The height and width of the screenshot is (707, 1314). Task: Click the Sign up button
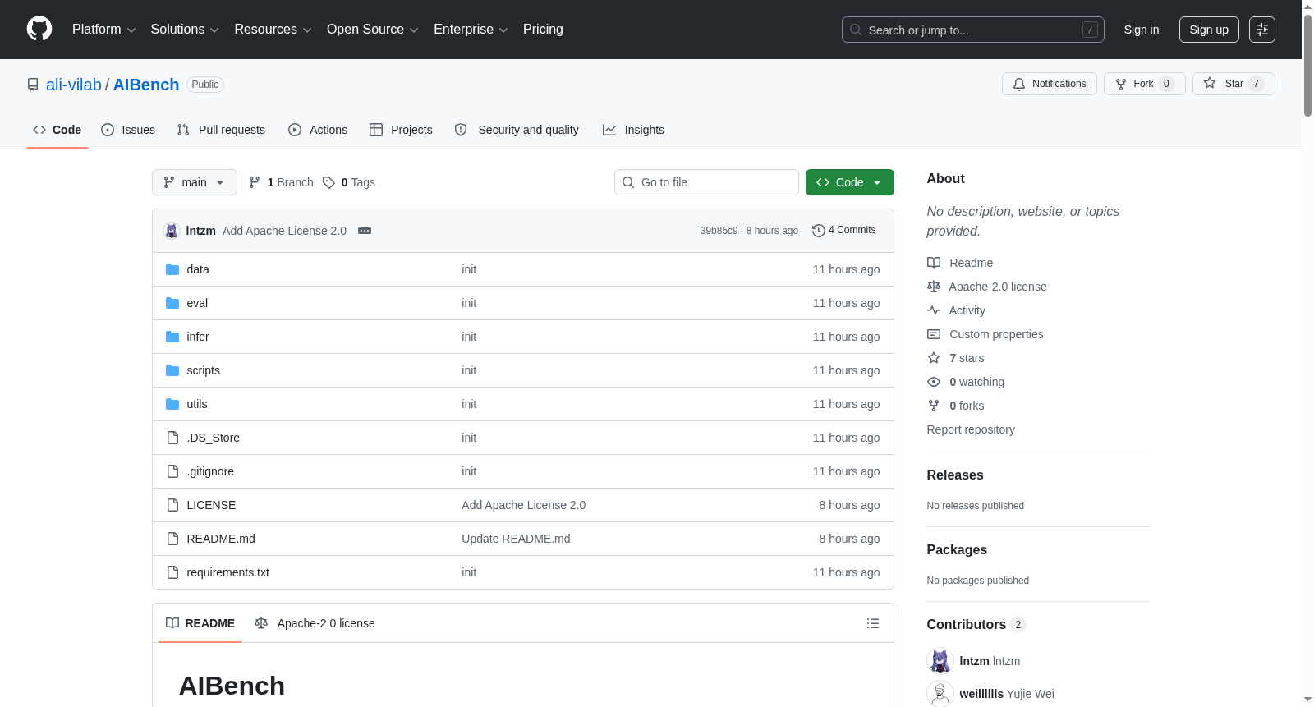[x=1209, y=30]
